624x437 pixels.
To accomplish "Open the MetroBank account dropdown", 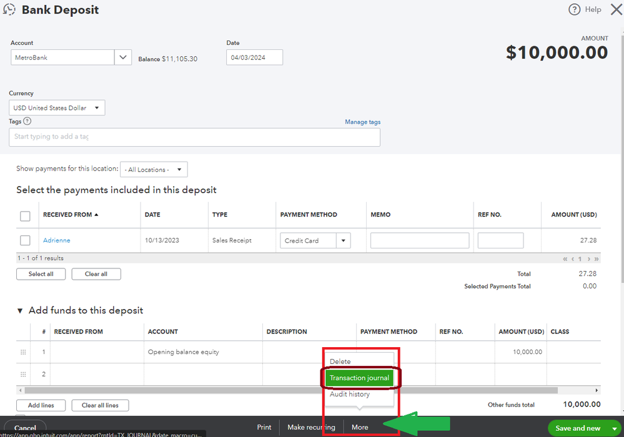I will point(123,57).
